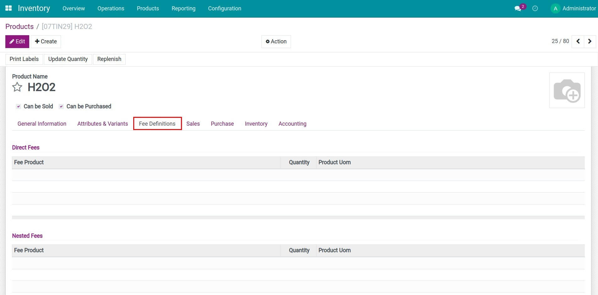Toggle the favorite star beside H2O2

[x=17, y=87]
